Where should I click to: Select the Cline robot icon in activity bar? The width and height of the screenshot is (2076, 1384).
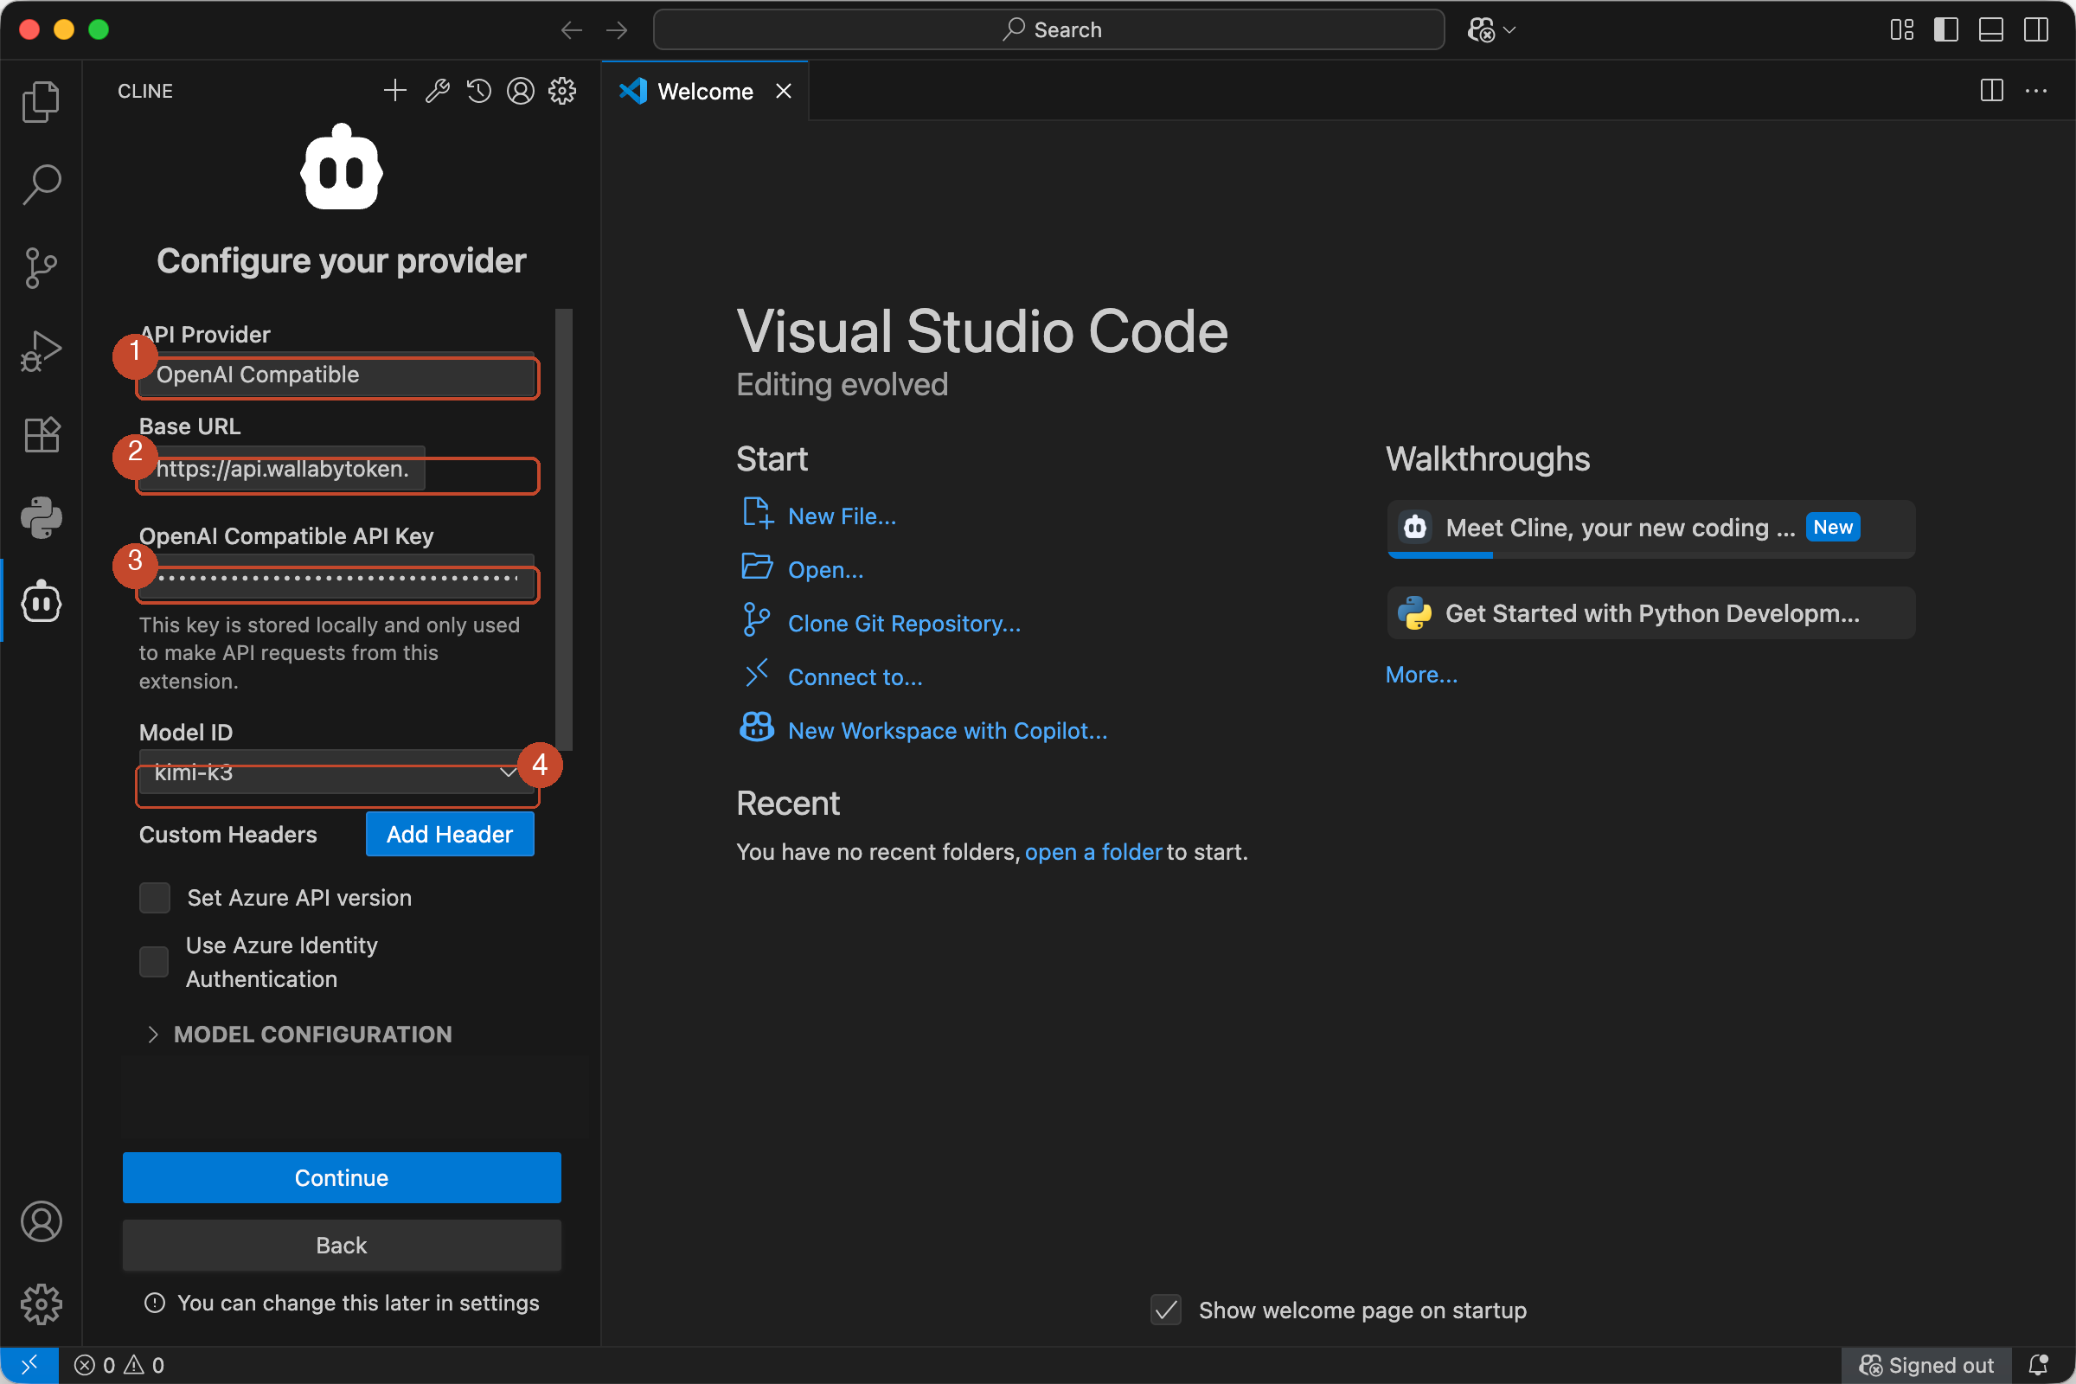click(41, 602)
